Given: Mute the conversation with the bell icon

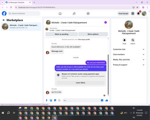Looking at the screenshot, I should coord(124,40).
